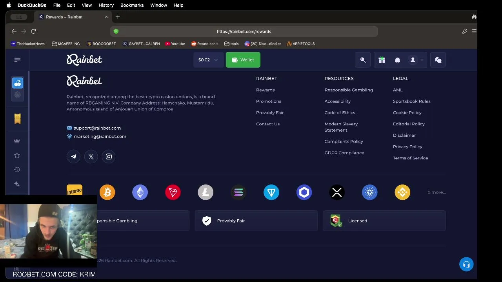502x282 pixels.
Task: Open the gift rewards icon
Action: [x=382, y=60]
